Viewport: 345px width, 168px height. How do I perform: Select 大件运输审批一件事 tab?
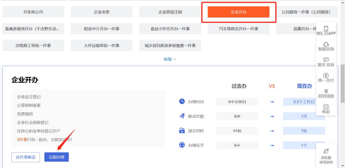tap(102, 46)
